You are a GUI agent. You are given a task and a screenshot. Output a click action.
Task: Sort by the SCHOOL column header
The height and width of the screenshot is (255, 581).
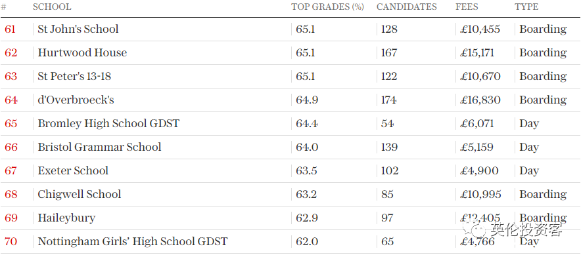pyautogui.click(x=52, y=7)
